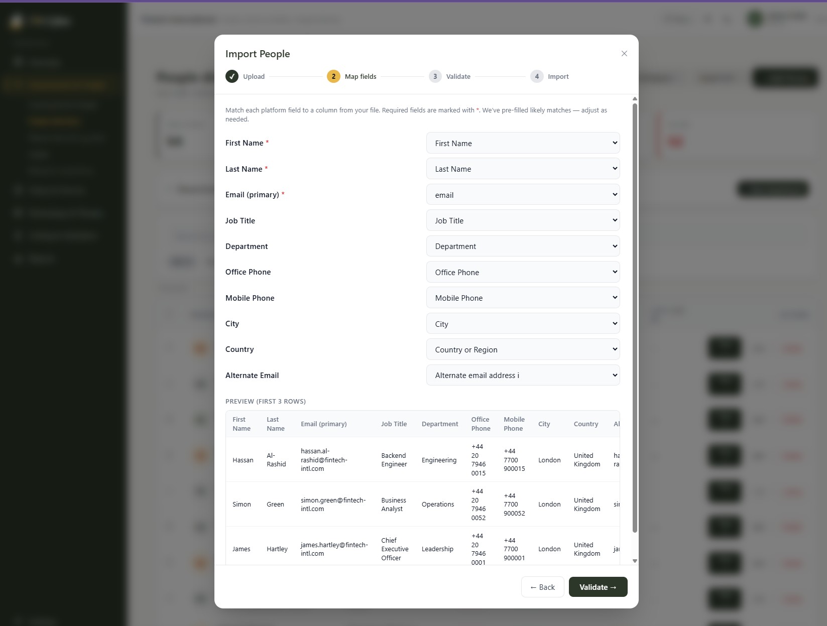Click the Department preview column header

440,424
